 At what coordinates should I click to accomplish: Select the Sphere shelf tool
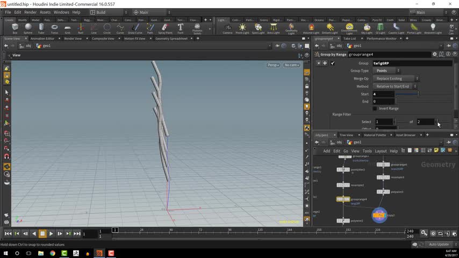28,28
